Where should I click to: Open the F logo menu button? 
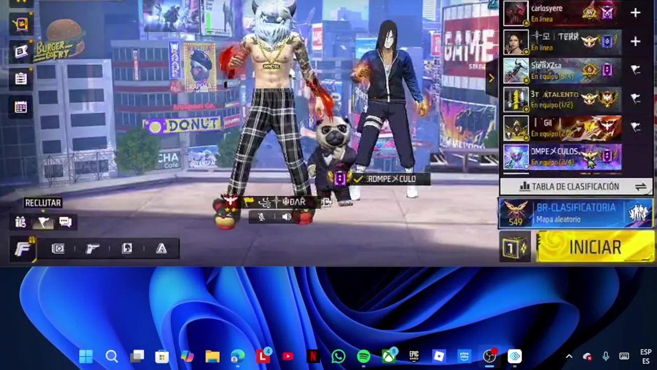point(23,249)
